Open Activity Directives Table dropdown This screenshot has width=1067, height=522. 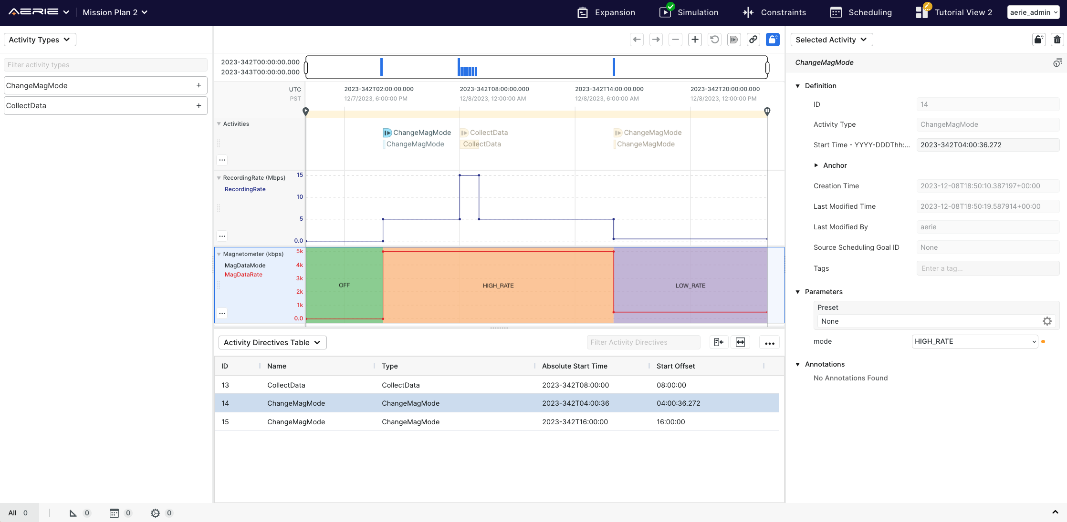tap(272, 342)
